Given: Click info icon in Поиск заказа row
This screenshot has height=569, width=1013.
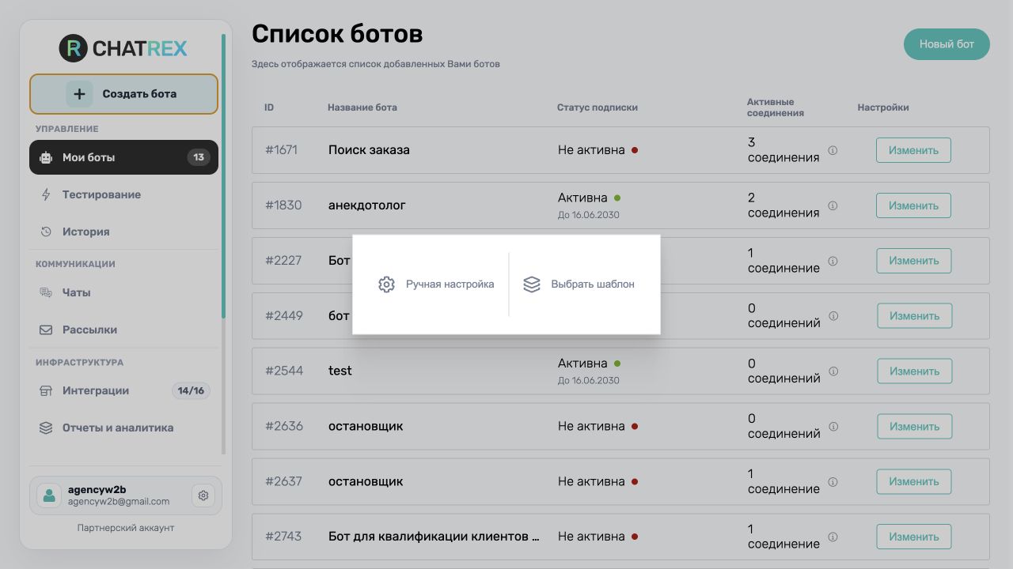Looking at the screenshot, I should [833, 150].
